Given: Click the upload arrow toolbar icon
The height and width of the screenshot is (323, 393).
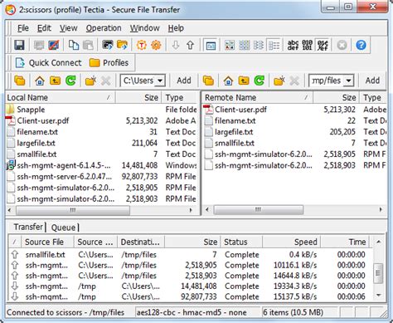Looking at the screenshot, I should pos(190,45).
